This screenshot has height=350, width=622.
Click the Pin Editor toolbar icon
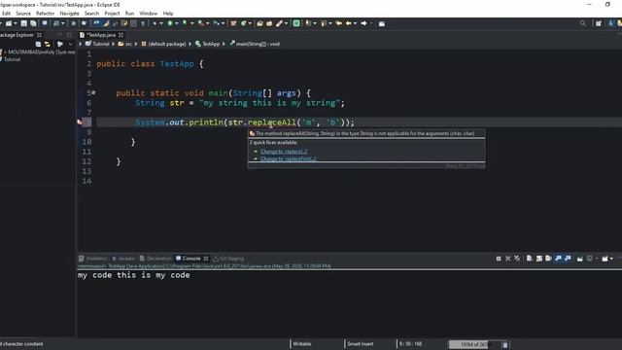tap(382, 23)
